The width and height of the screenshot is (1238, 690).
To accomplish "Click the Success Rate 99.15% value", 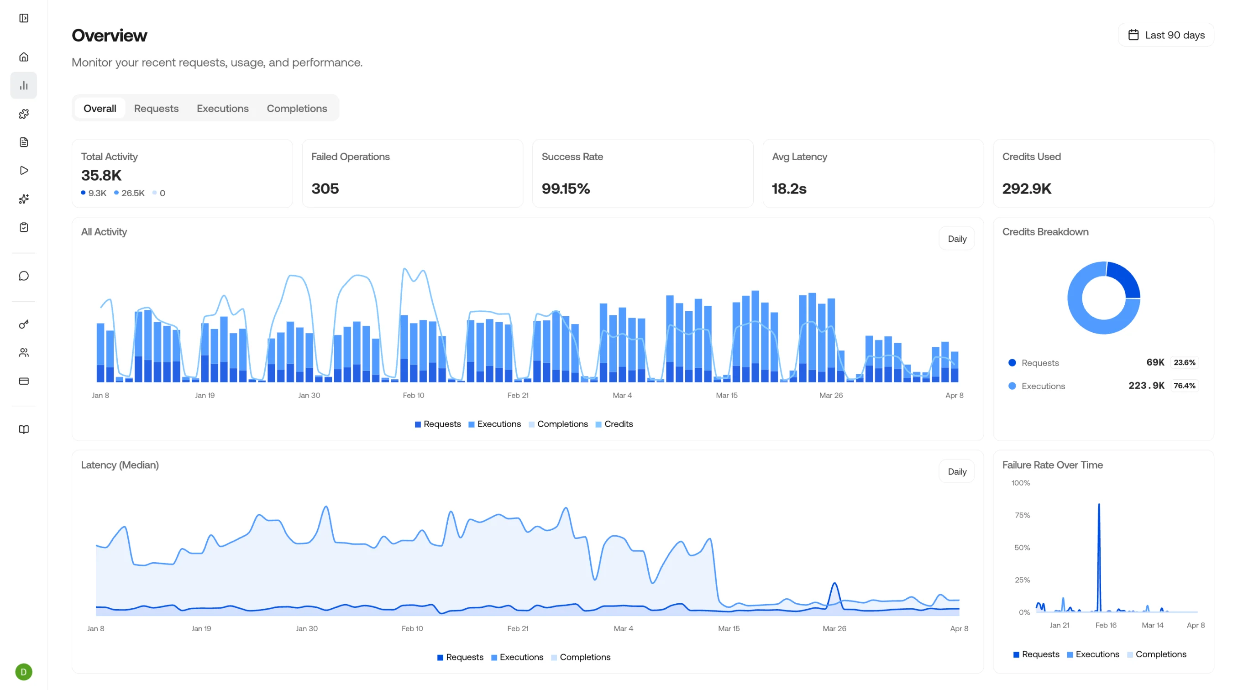I will click(x=565, y=189).
